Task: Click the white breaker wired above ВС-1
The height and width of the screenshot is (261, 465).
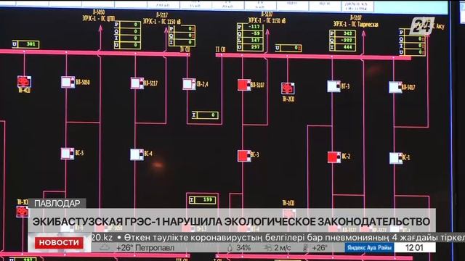Action: pos(395,87)
